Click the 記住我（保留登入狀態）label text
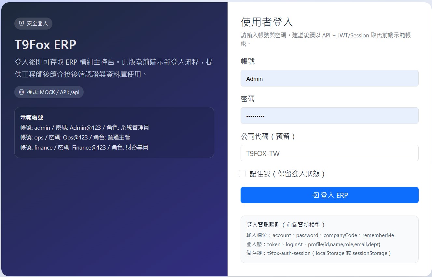Screen dimensions: 432x277 coord(287,174)
